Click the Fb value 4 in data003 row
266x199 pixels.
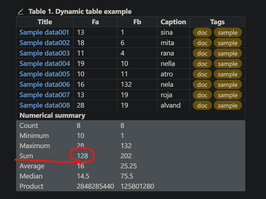click(x=122, y=53)
